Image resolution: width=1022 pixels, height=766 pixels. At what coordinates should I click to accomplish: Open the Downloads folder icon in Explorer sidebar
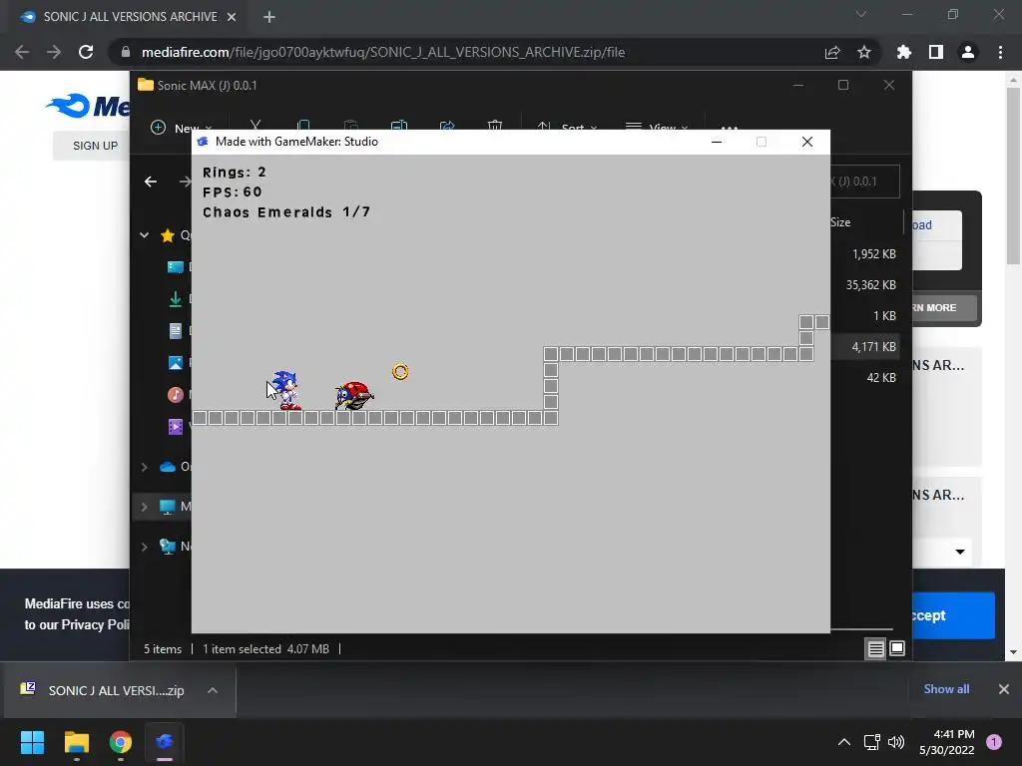pyautogui.click(x=176, y=299)
